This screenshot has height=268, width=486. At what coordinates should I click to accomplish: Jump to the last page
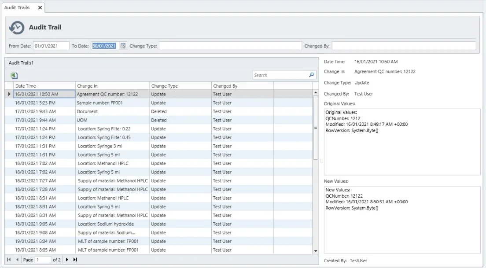(75, 260)
